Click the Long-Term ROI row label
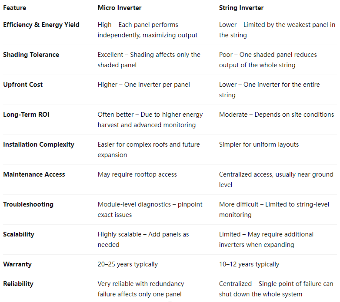The image size is (340, 302). pos(26,115)
